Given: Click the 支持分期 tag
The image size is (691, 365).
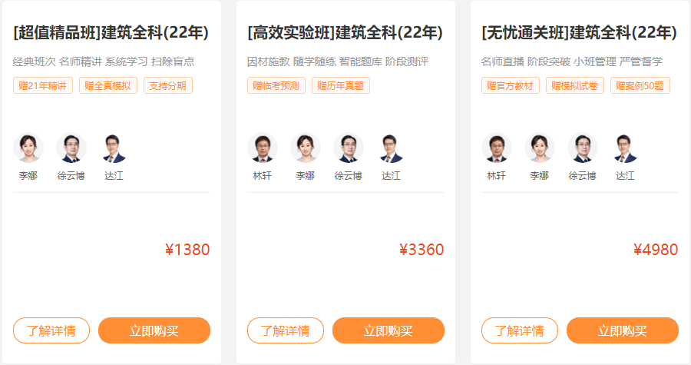Looking at the screenshot, I should point(168,85).
